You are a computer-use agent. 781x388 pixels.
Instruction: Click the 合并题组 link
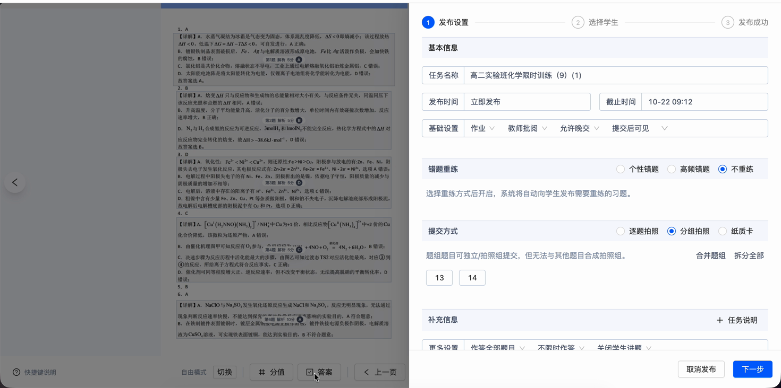click(x=711, y=255)
